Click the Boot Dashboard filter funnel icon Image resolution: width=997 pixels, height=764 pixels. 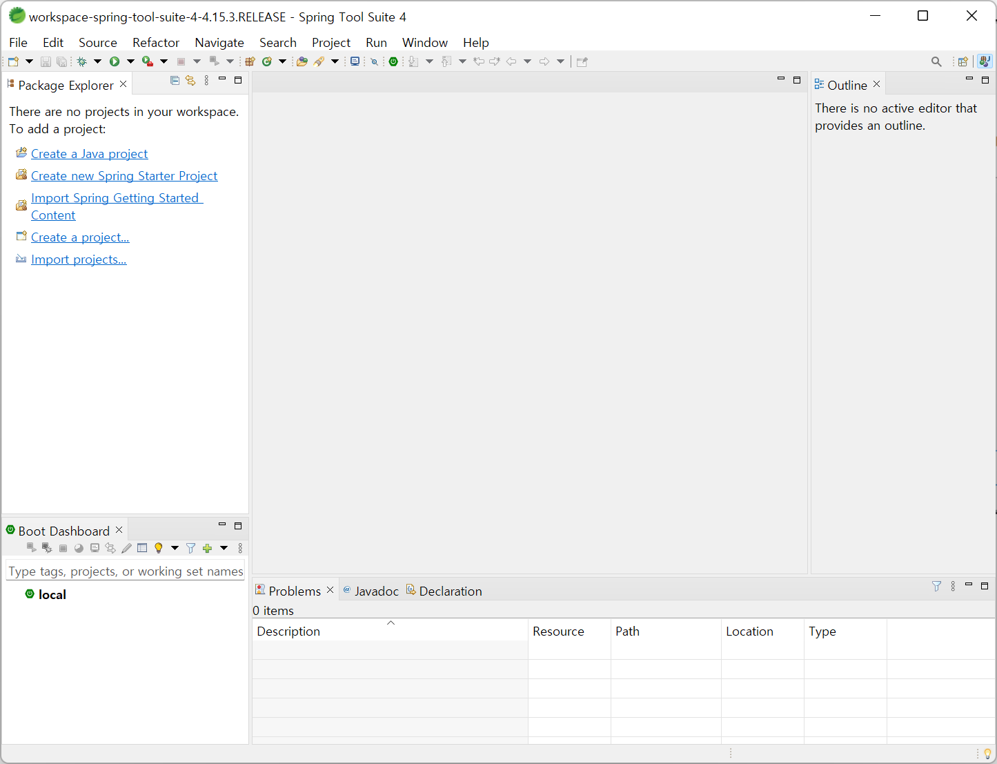[190, 548]
